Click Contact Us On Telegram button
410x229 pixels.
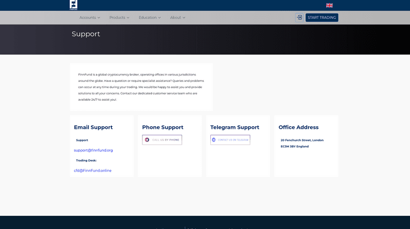coord(230,140)
